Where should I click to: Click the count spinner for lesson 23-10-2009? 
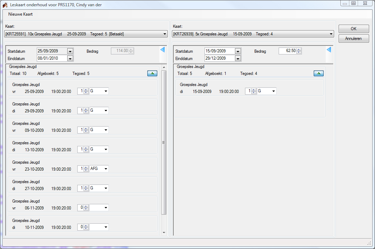click(x=86, y=169)
